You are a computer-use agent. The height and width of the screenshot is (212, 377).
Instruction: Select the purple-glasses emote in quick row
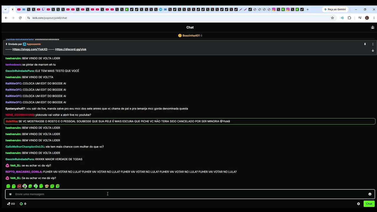(x=25, y=186)
